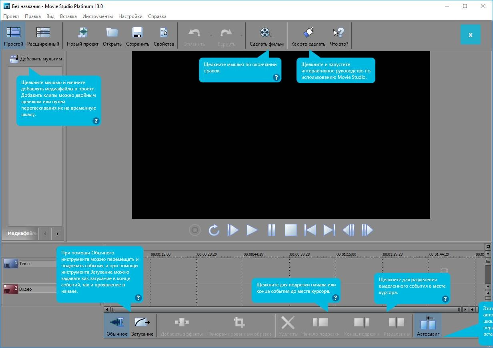Click Начало подрезки trim start icon
Image resolution: width=493 pixels, height=348 pixels.
(321, 322)
